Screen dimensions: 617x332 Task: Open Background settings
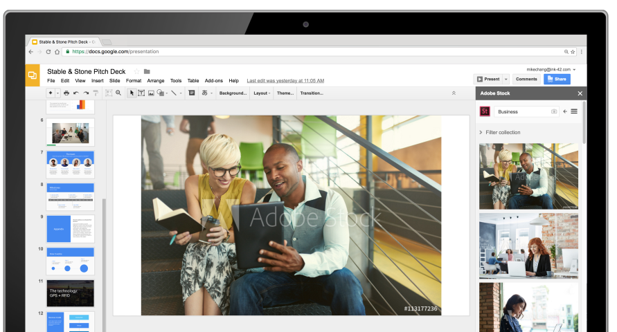click(233, 93)
